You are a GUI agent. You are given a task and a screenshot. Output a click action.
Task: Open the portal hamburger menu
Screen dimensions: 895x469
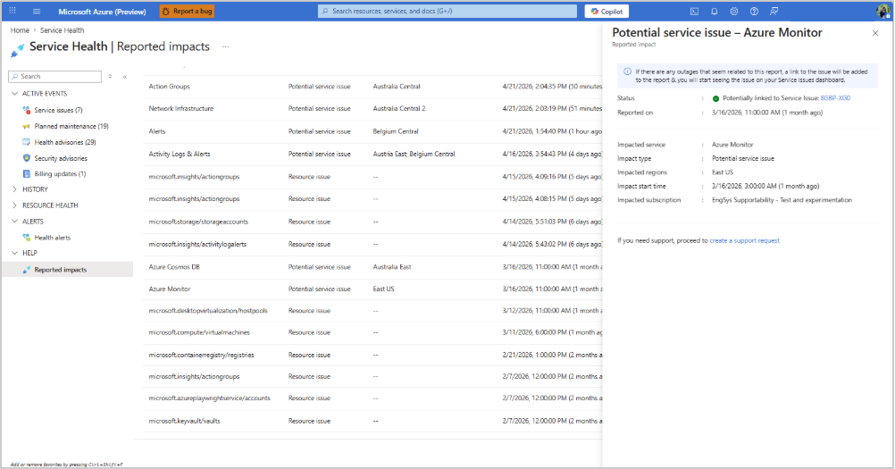tap(37, 11)
